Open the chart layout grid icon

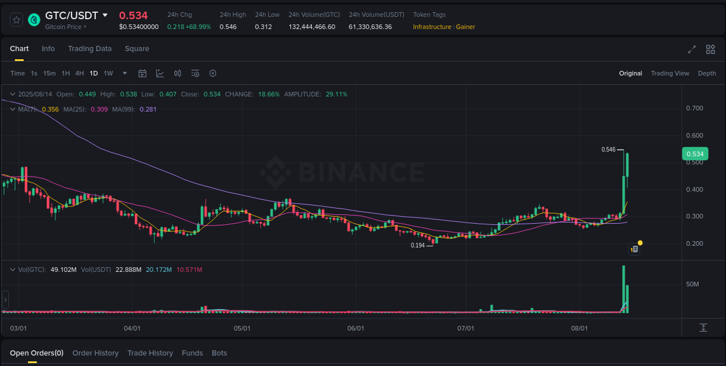pos(710,49)
